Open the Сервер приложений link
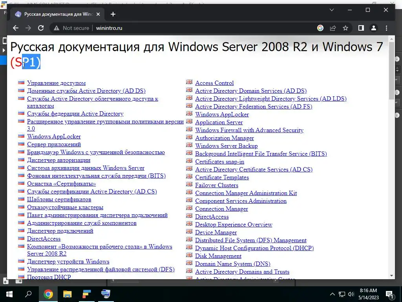Viewport: 402px width, 302px height. pyautogui.click(x=54, y=144)
